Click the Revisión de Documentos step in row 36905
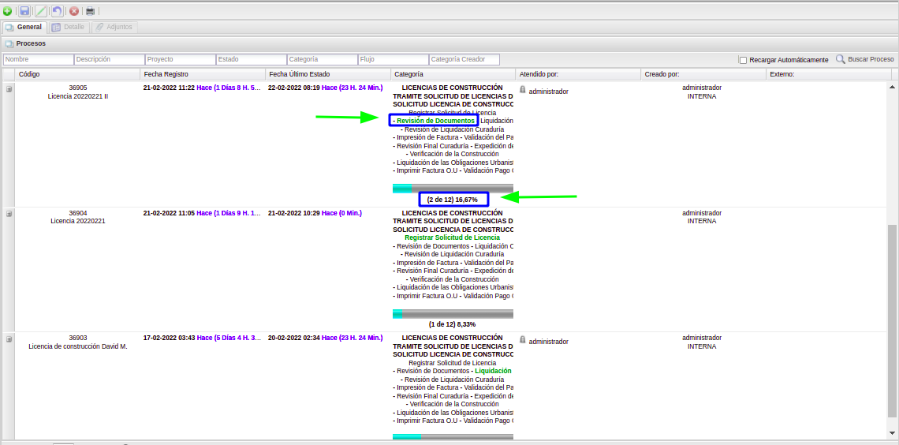 coord(434,121)
